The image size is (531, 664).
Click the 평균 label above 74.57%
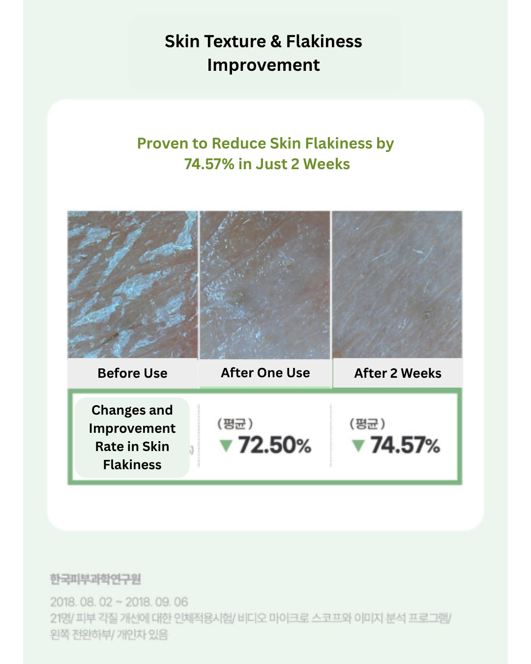coord(367,423)
